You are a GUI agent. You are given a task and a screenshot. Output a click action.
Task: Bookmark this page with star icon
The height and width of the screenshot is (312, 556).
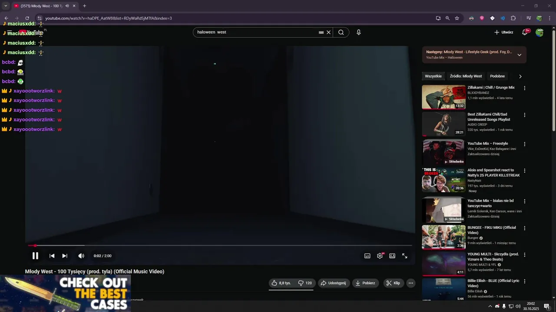tap(457, 18)
